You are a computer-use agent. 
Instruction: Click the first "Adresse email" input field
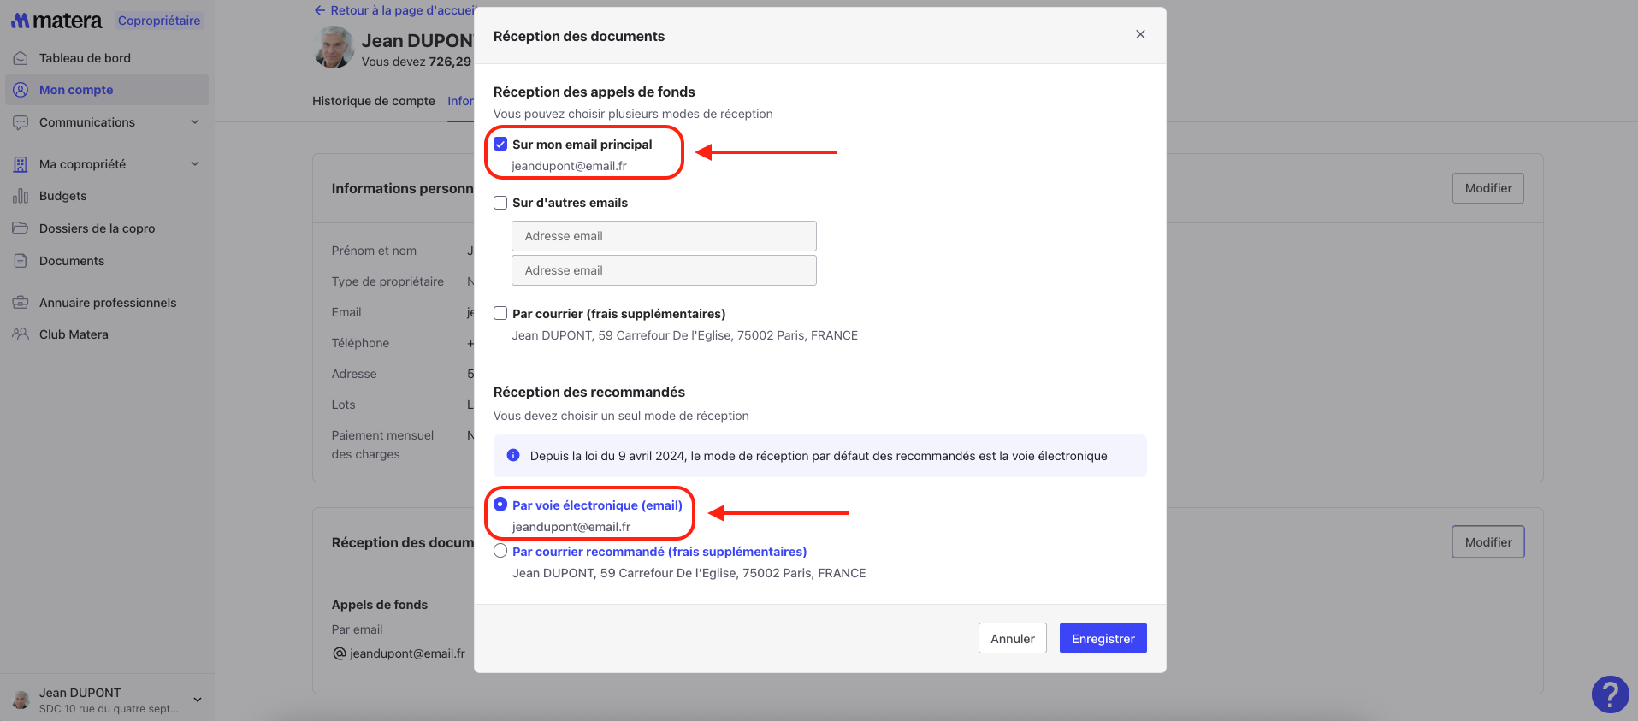[x=664, y=236]
